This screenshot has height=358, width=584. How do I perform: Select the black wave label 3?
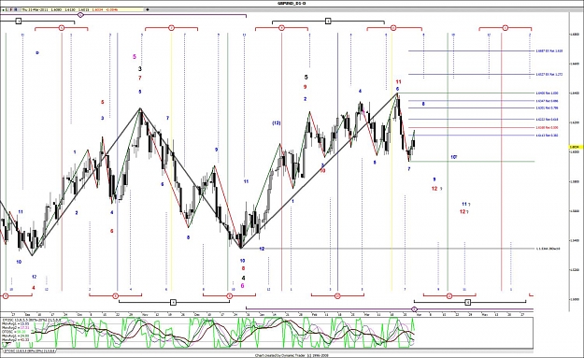tap(140, 68)
